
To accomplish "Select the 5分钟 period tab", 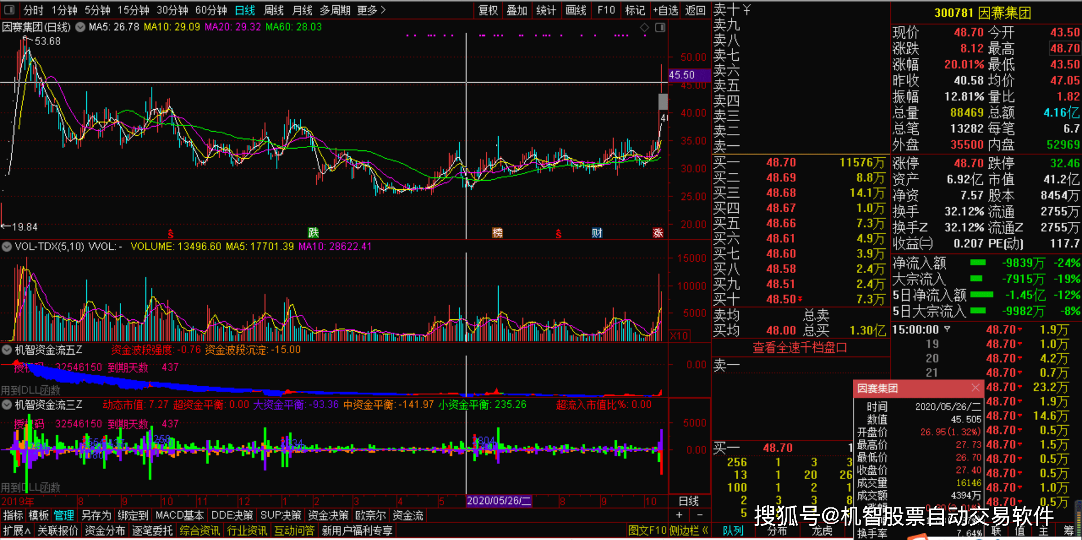I will pyautogui.click(x=97, y=10).
